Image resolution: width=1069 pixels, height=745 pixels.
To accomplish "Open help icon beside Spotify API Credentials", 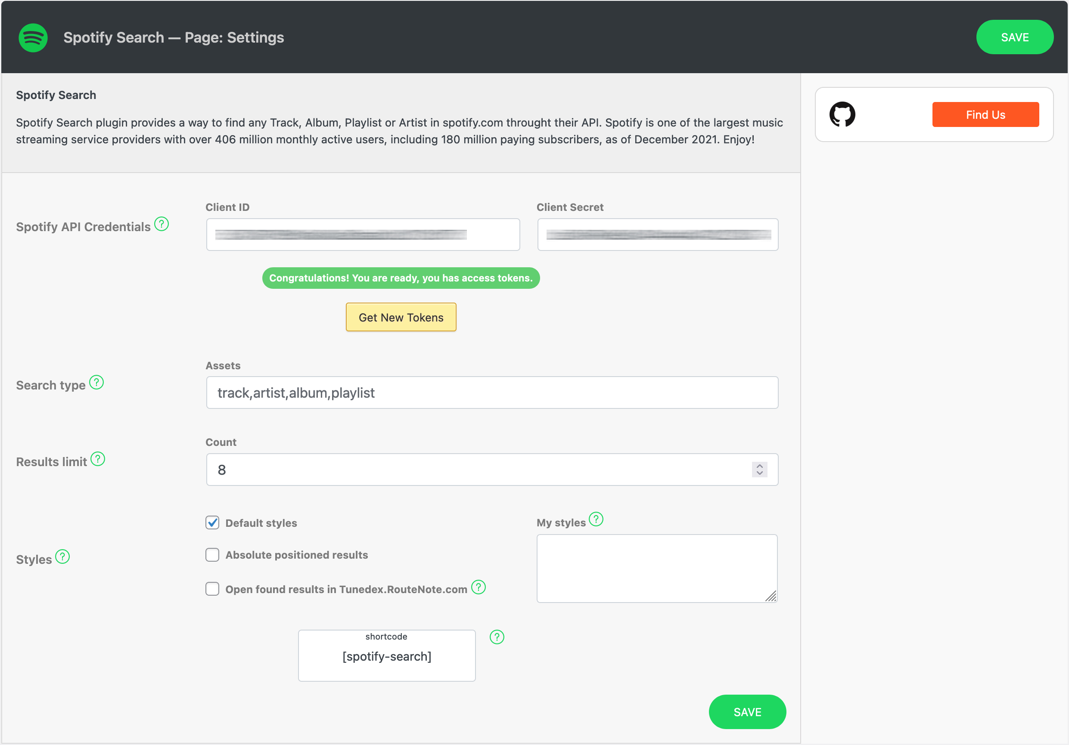I will (162, 224).
